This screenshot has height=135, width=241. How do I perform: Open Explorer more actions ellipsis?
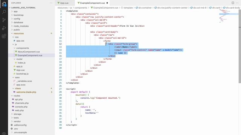pyautogui.click(x=51, y=3)
